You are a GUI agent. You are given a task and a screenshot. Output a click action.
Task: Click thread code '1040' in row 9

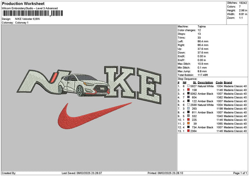pyautogui.click(x=220, y=116)
